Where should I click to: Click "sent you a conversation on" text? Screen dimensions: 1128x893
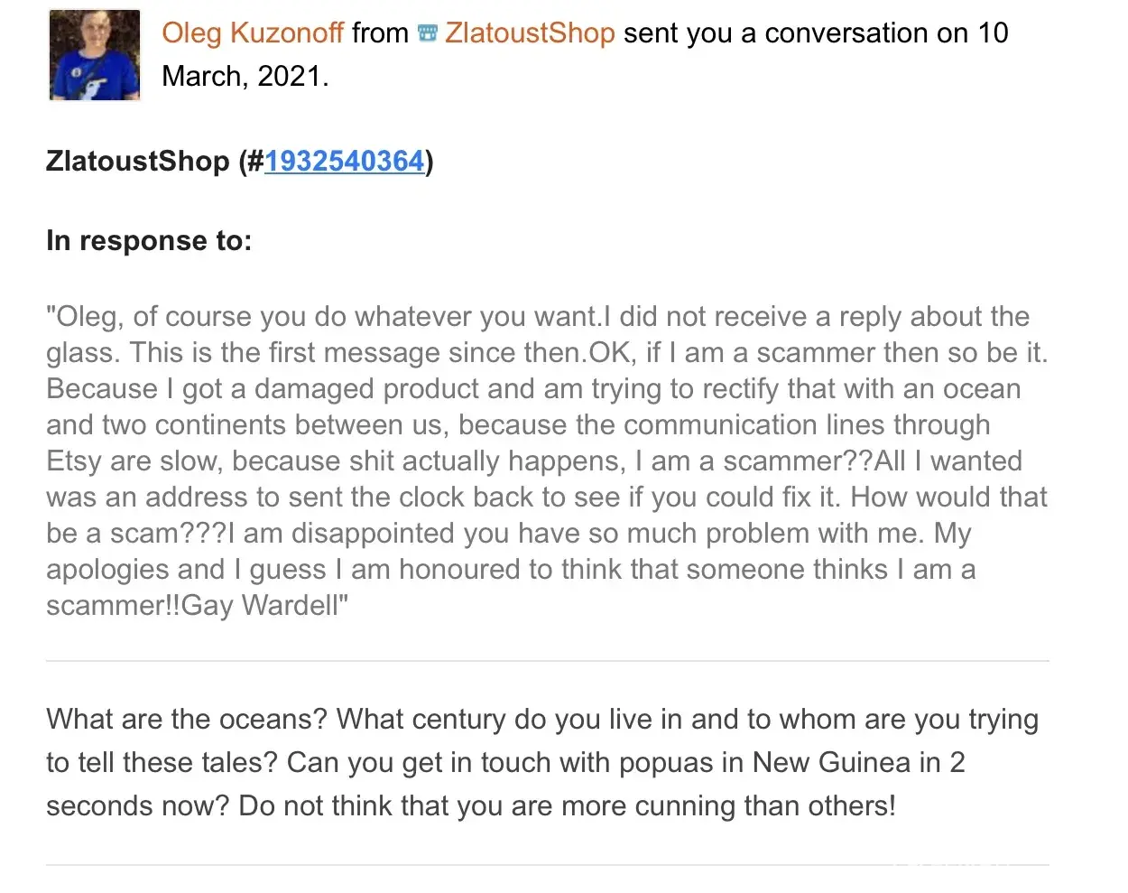[796, 33]
